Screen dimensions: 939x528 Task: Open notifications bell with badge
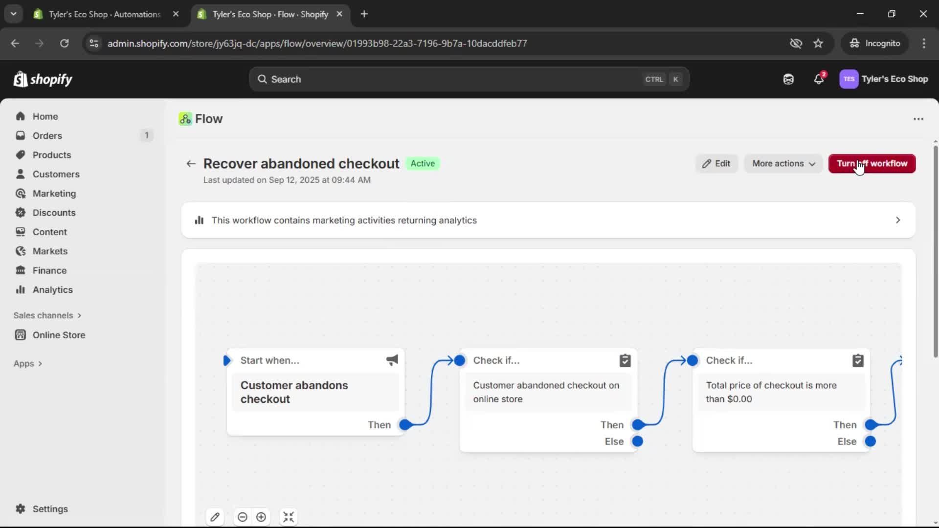[x=819, y=79]
